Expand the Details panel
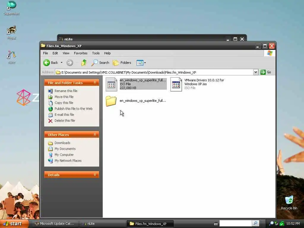This screenshot has height=228, width=304. (x=95, y=175)
